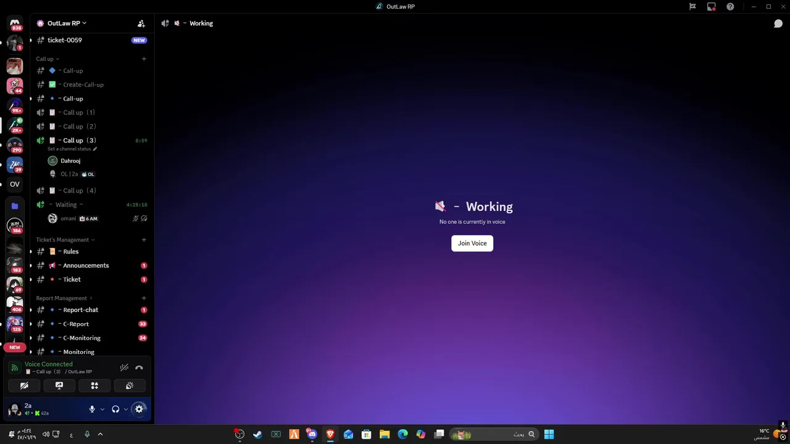Turn on camera in voice panel
The image size is (790, 444).
[24, 385]
